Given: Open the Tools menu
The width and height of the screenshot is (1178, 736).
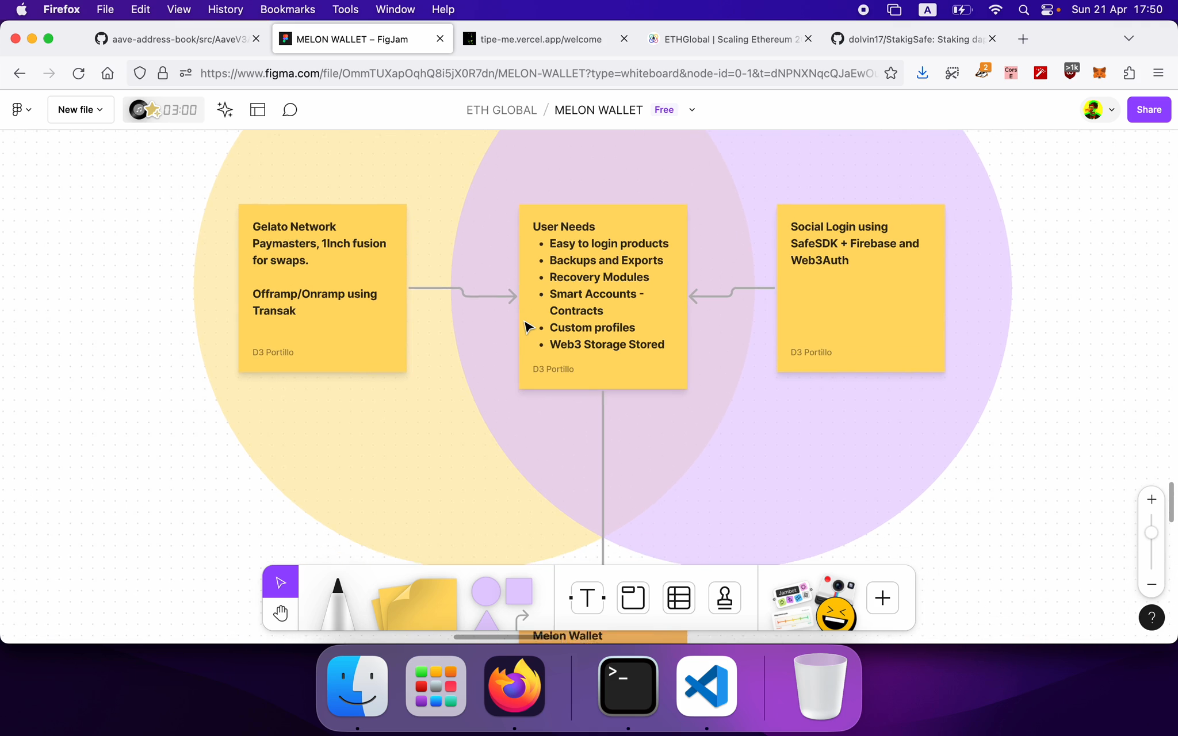Looking at the screenshot, I should [345, 9].
